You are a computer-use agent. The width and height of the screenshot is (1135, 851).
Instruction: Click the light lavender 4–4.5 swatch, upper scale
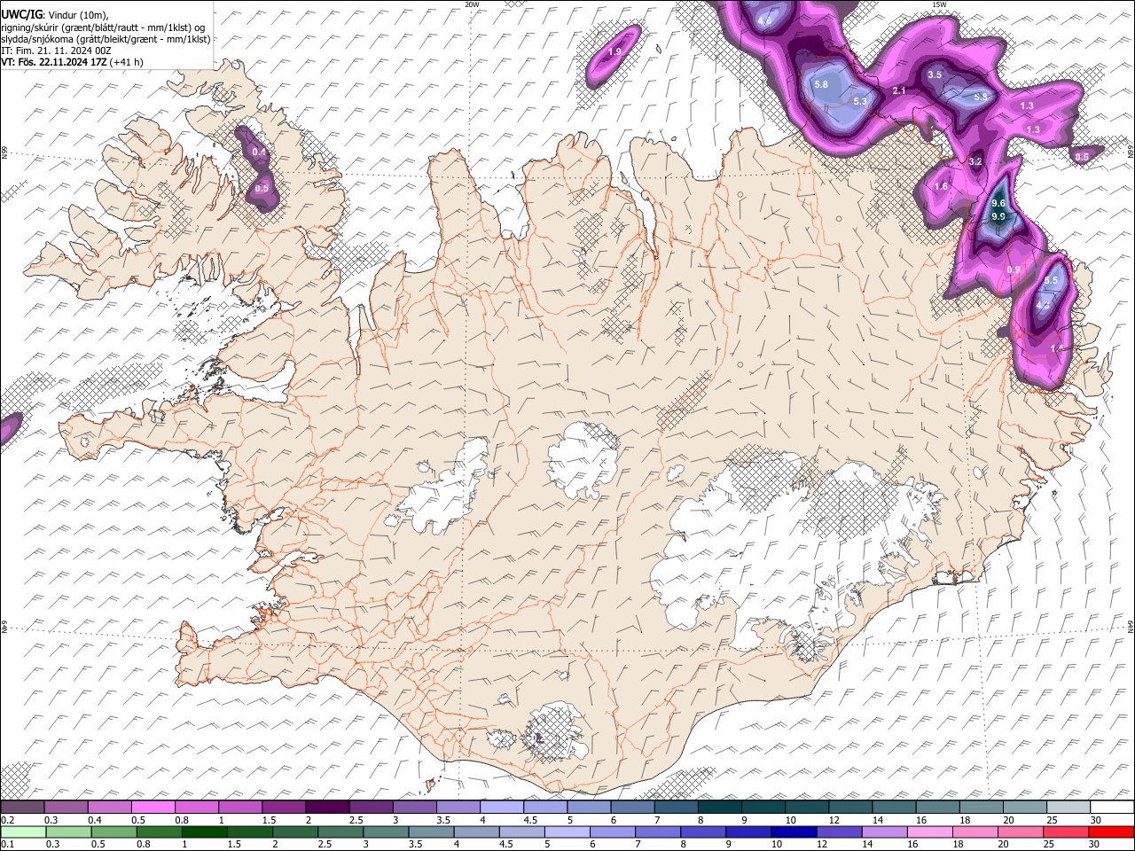502,808
